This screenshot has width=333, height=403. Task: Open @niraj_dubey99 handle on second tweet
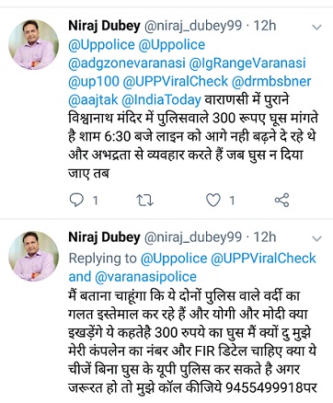pyautogui.click(x=193, y=237)
